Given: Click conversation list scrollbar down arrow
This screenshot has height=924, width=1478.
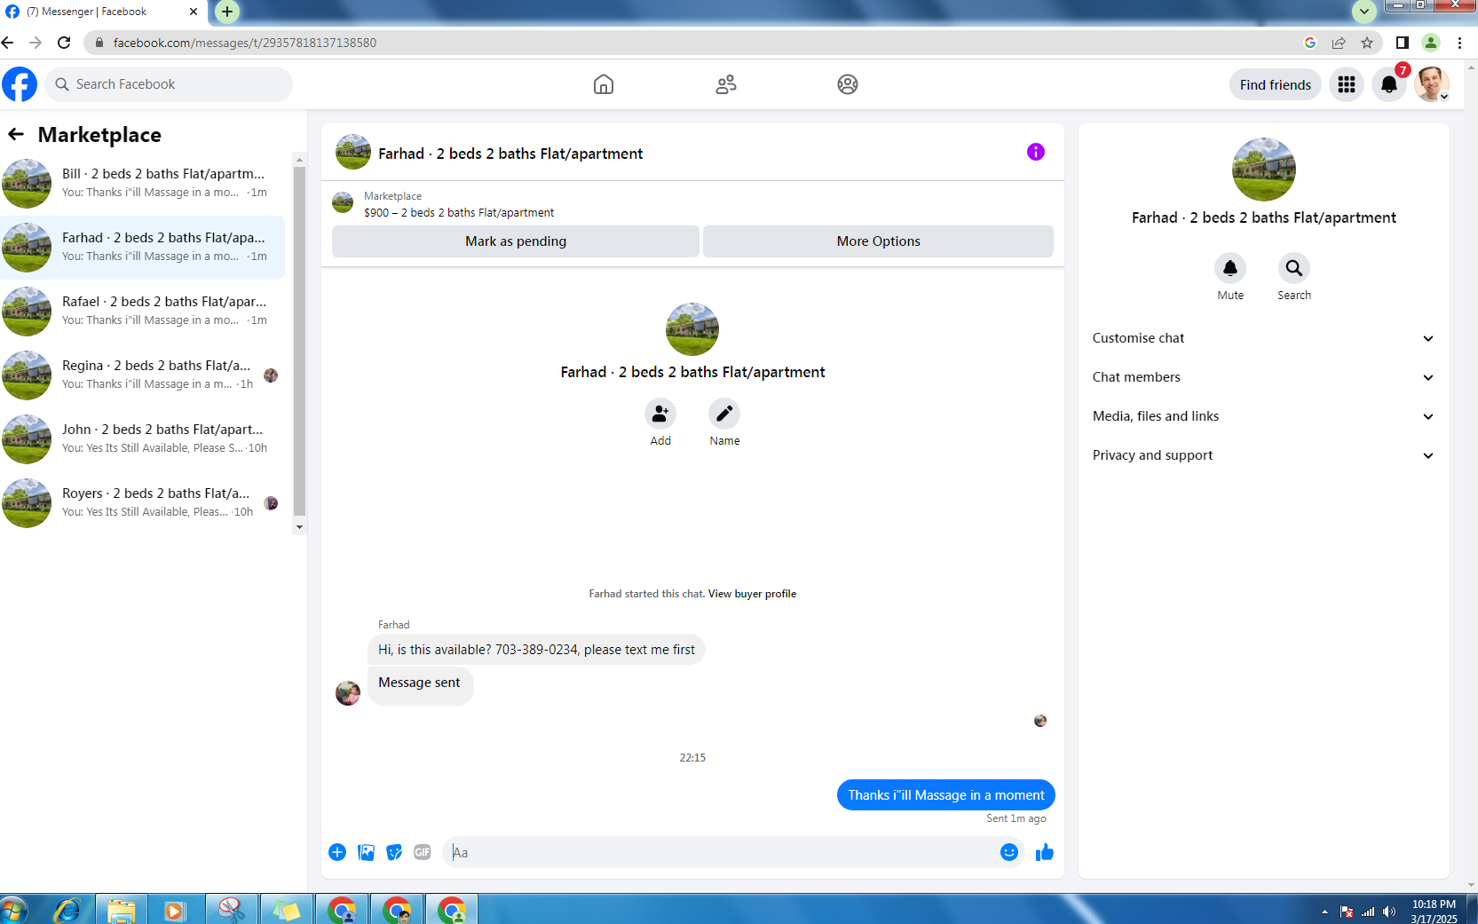Looking at the screenshot, I should click(299, 527).
